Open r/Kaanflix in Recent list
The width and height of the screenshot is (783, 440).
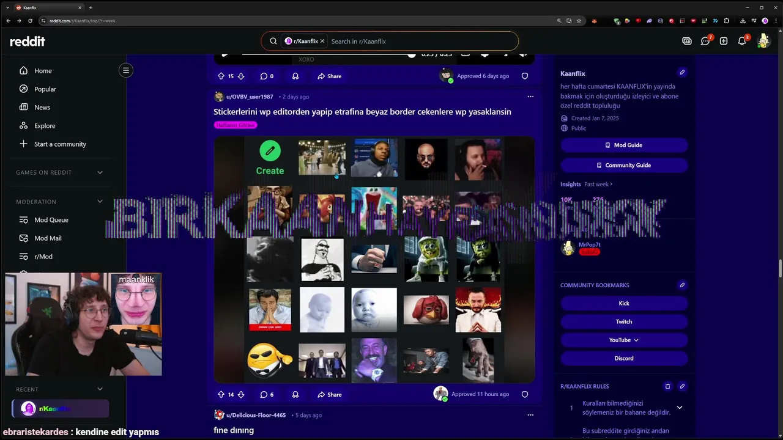point(61,409)
